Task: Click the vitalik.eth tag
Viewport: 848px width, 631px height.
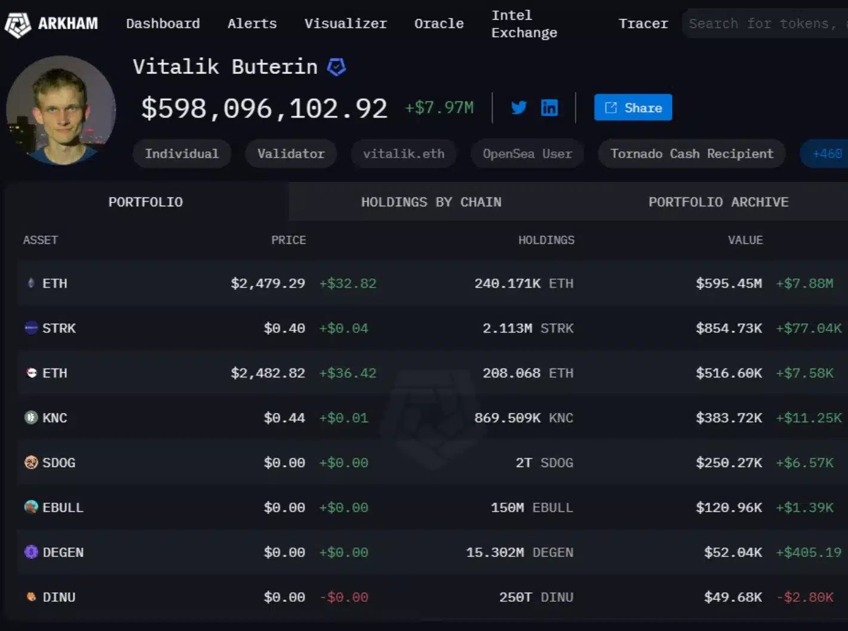Action: [404, 154]
